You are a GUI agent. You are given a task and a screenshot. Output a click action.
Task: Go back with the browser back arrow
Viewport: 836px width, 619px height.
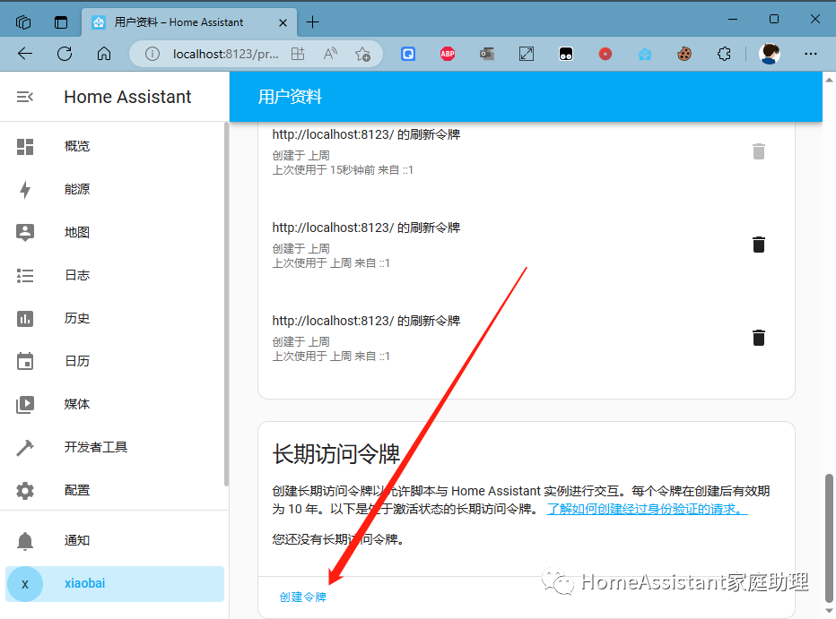click(x=25, y=53)
